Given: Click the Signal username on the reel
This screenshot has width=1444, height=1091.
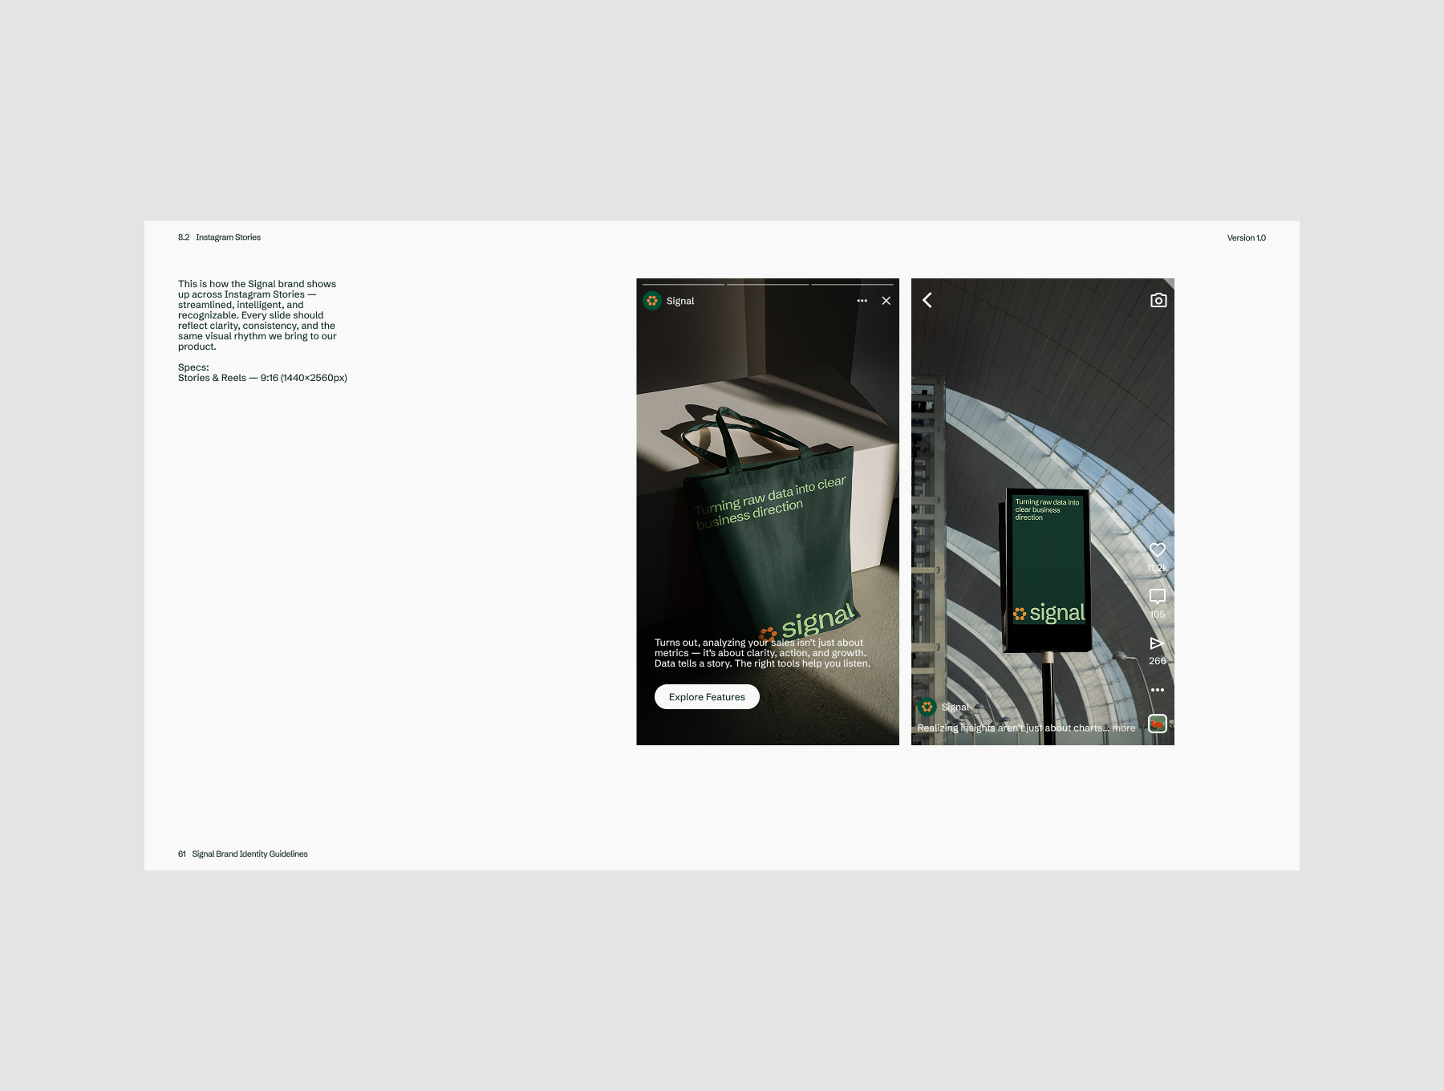Looking at the screenshot, I should coord(955,707).
